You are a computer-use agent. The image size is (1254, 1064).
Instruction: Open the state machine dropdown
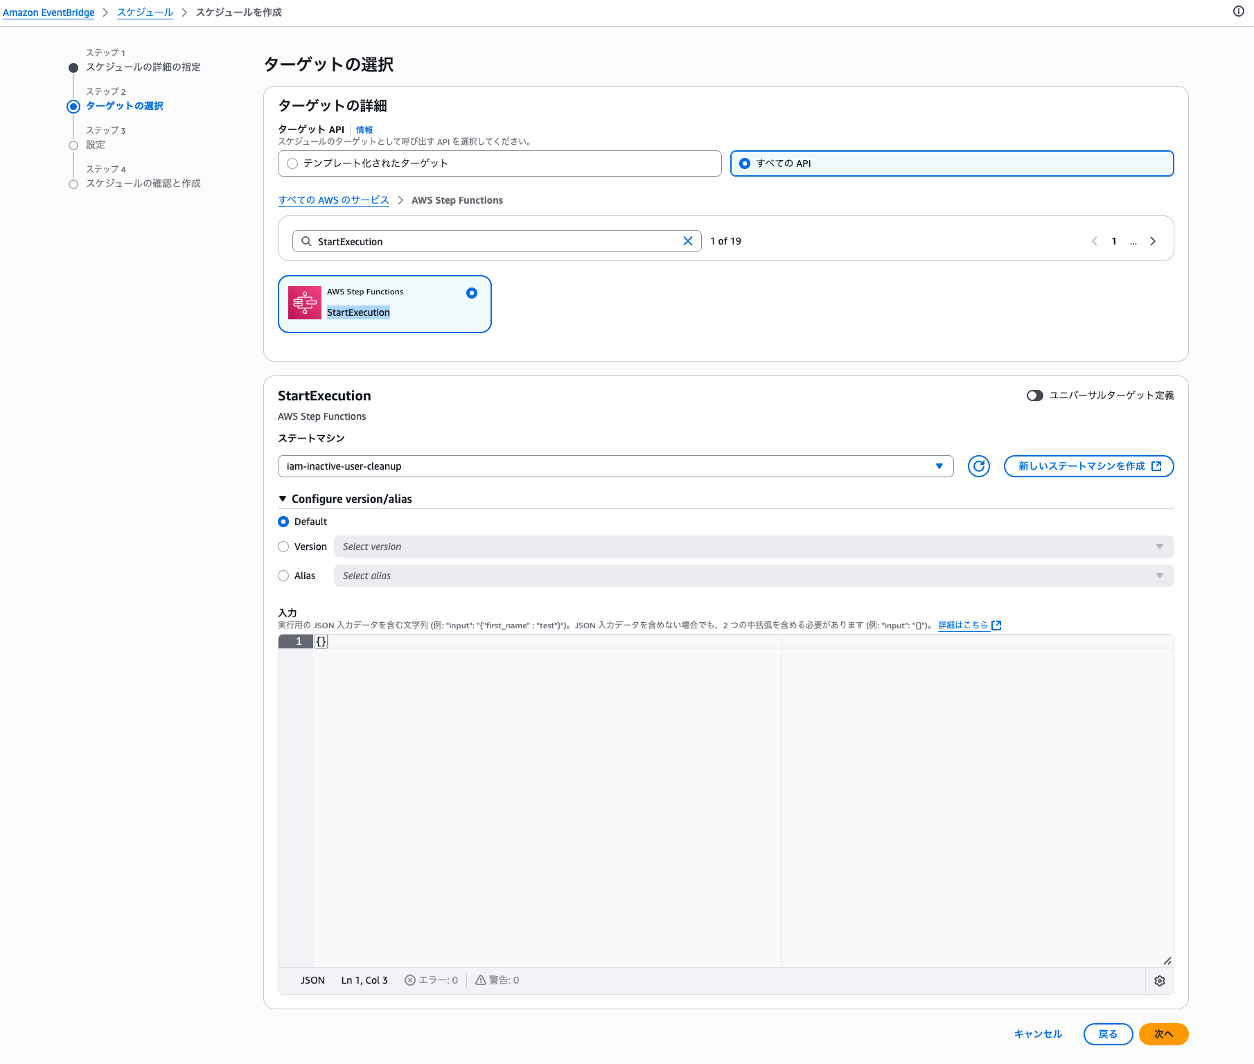(x=615, y=466)
